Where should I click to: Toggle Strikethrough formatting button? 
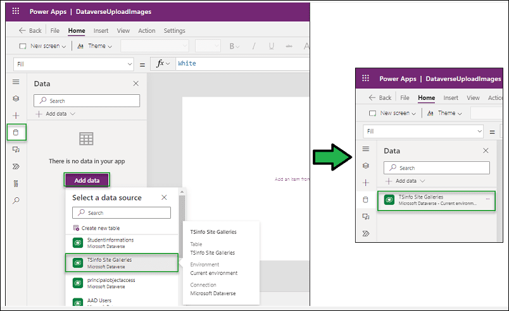pos(289,46)
